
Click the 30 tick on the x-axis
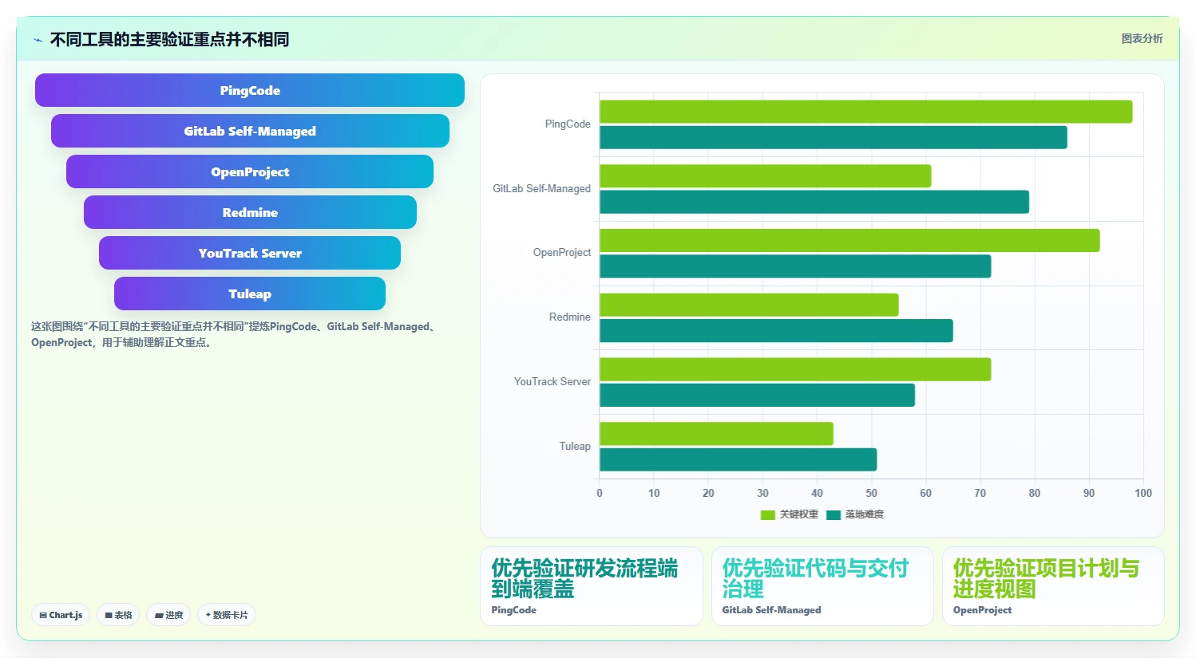coord(762,493)
